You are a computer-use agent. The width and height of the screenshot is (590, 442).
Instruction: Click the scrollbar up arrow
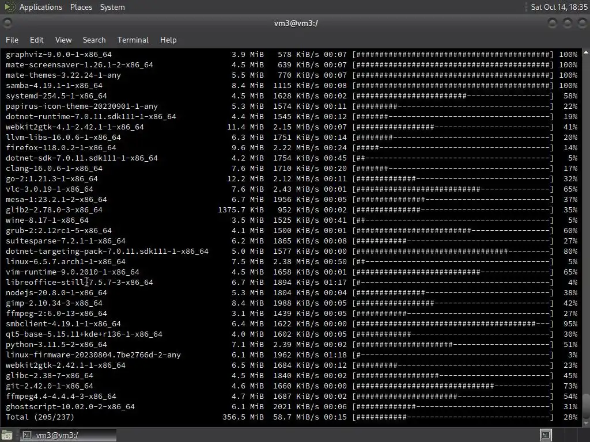click(586, 53)
